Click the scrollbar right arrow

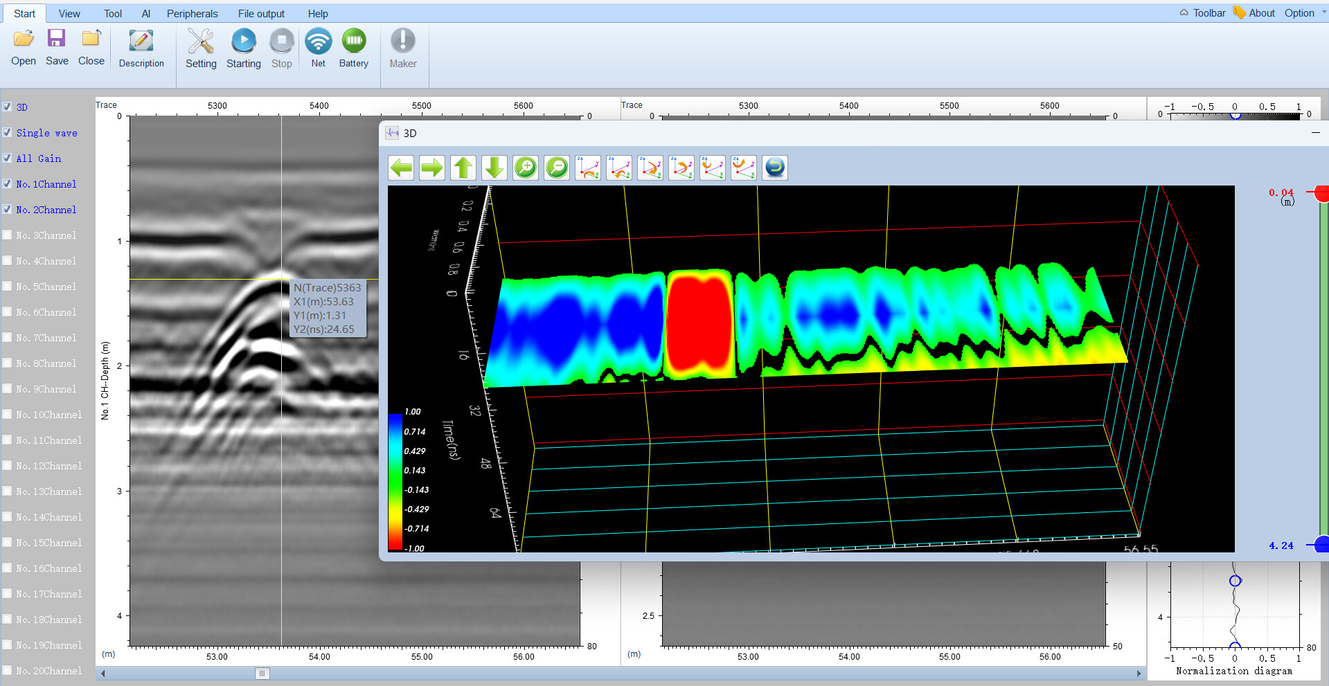pos(1139,673)
